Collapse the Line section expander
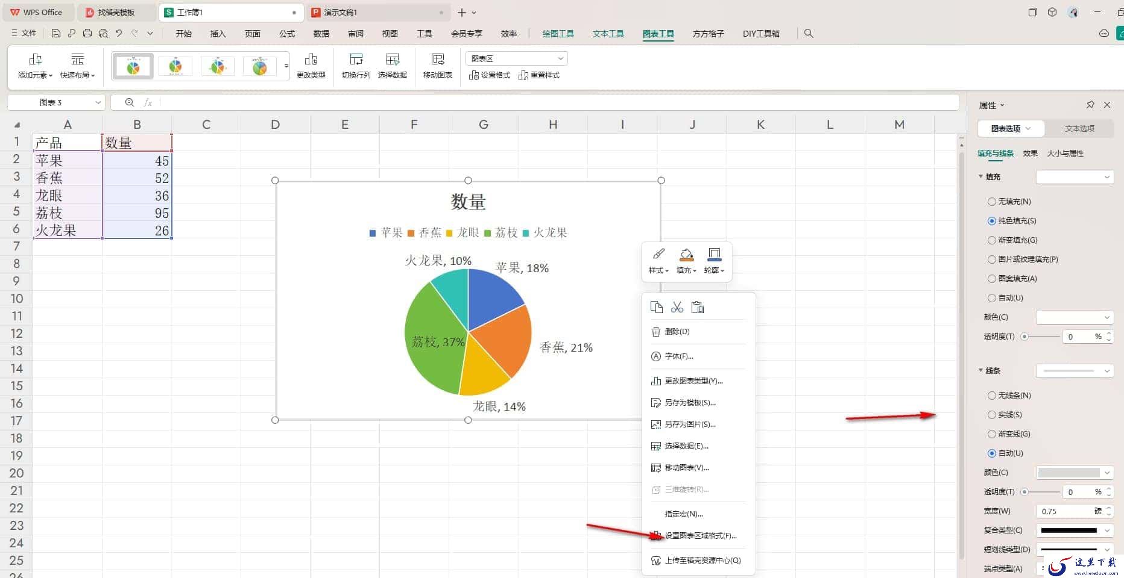The image size is (1124, 578). coord(980,370)
